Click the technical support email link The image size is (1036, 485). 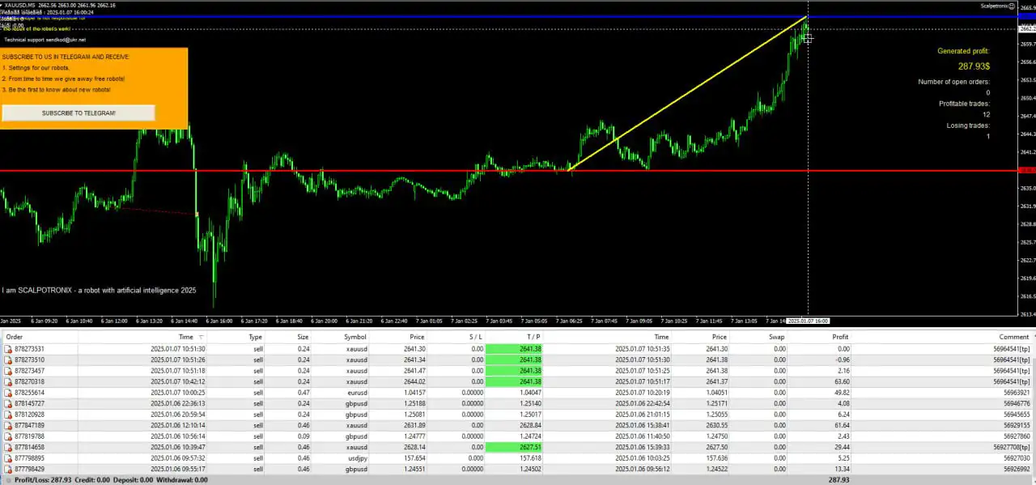click(65, 39)
